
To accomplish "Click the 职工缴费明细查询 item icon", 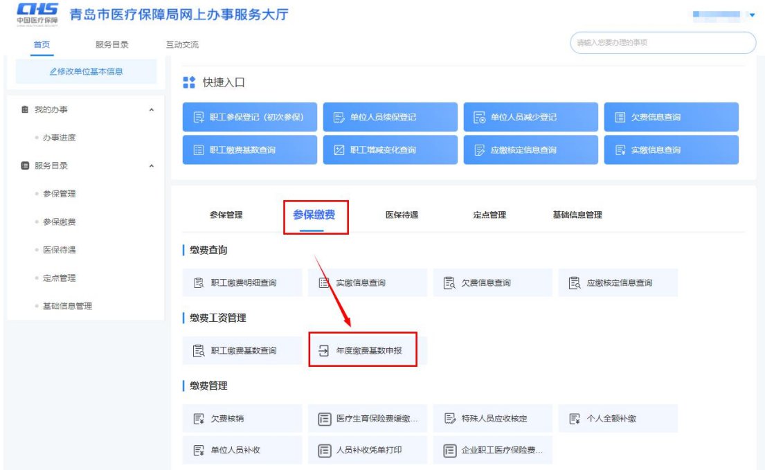I will click(x=199, y=283).
